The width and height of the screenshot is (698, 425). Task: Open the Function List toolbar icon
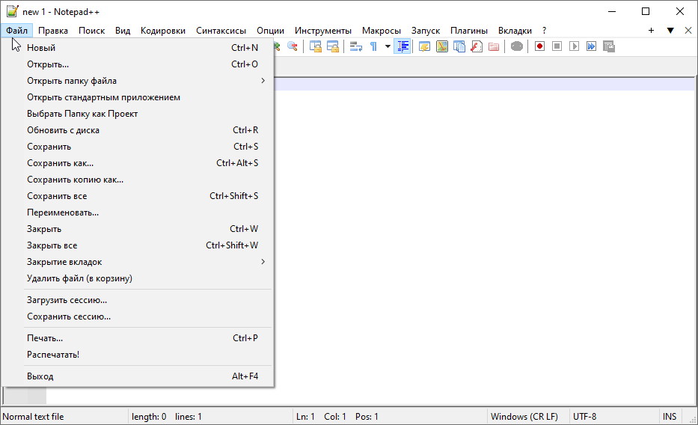477,46
